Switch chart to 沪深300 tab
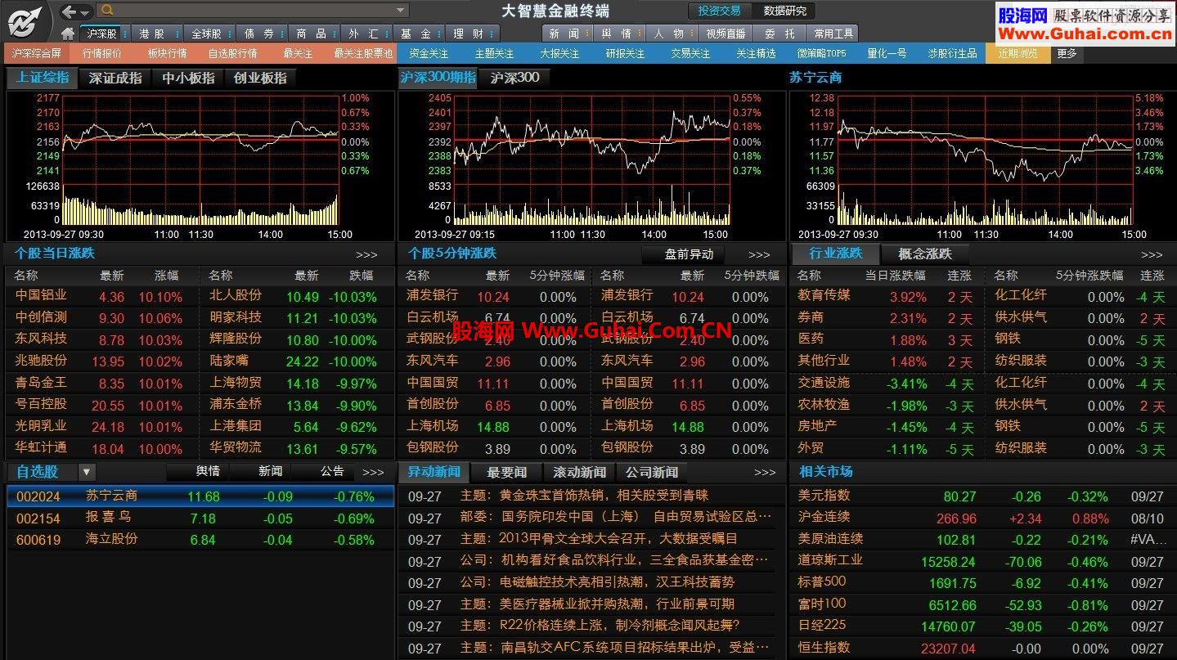Viewport: 1177px width, 660px height. [514, 78]
